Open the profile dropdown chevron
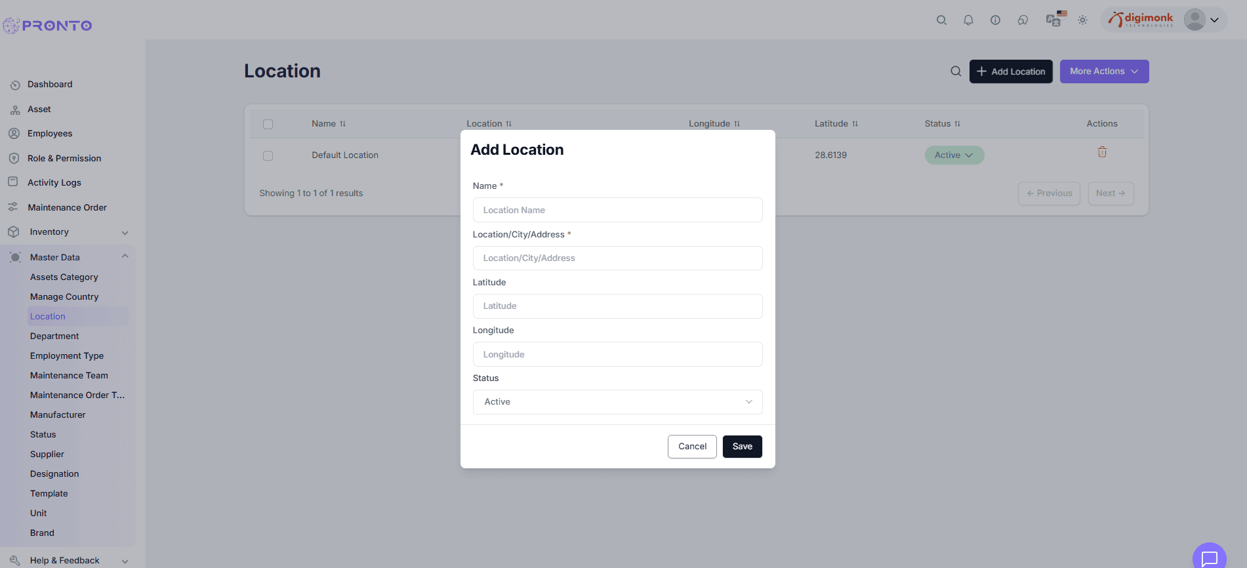Viewport: 1247px width, 568px height. click(x=1214, y=20)
